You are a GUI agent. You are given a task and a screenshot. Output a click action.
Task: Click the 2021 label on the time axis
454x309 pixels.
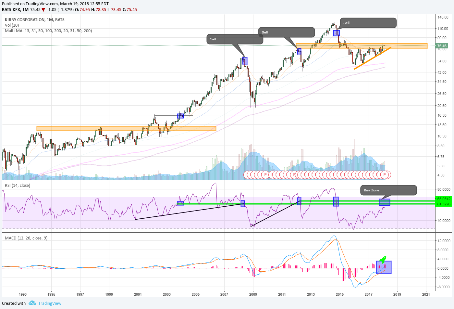pyautogui.click(x=426, y=294)
